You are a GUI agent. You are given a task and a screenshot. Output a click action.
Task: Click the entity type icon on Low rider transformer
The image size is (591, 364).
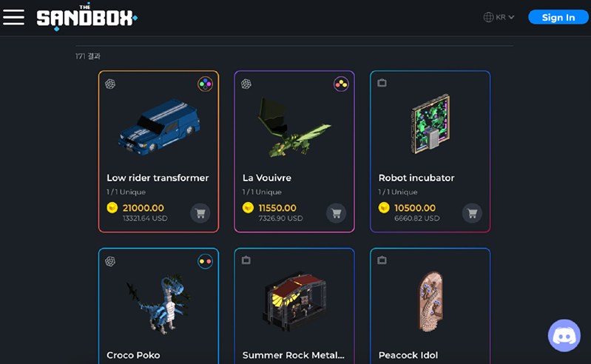click(110, 84)
